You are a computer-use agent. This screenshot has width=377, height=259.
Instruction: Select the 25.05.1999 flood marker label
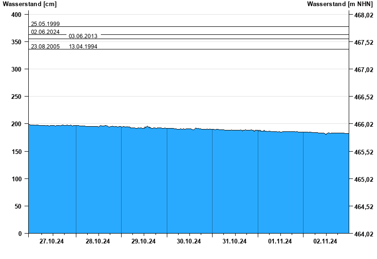45,24
